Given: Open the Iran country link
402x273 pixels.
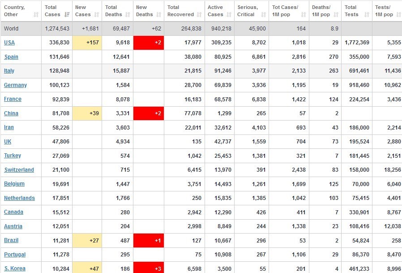Looking at the screenshot, I should 9,127.
